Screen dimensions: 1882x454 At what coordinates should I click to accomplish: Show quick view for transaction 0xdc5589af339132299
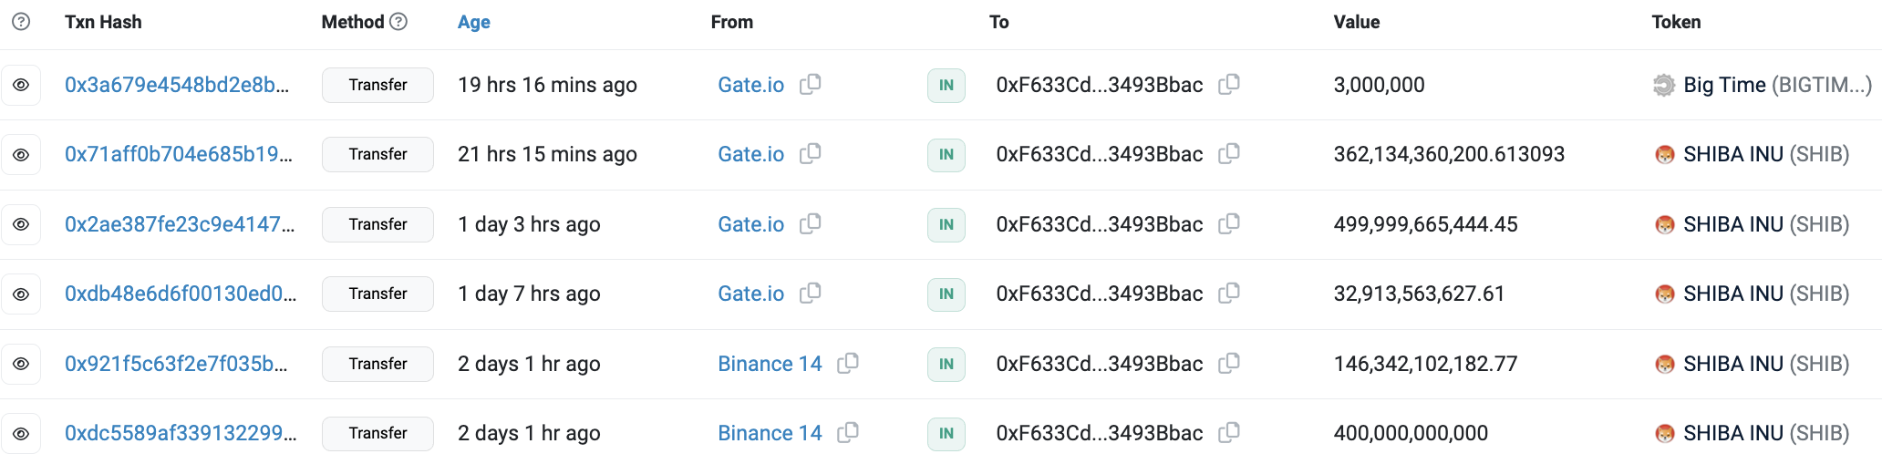click(21, 433)
